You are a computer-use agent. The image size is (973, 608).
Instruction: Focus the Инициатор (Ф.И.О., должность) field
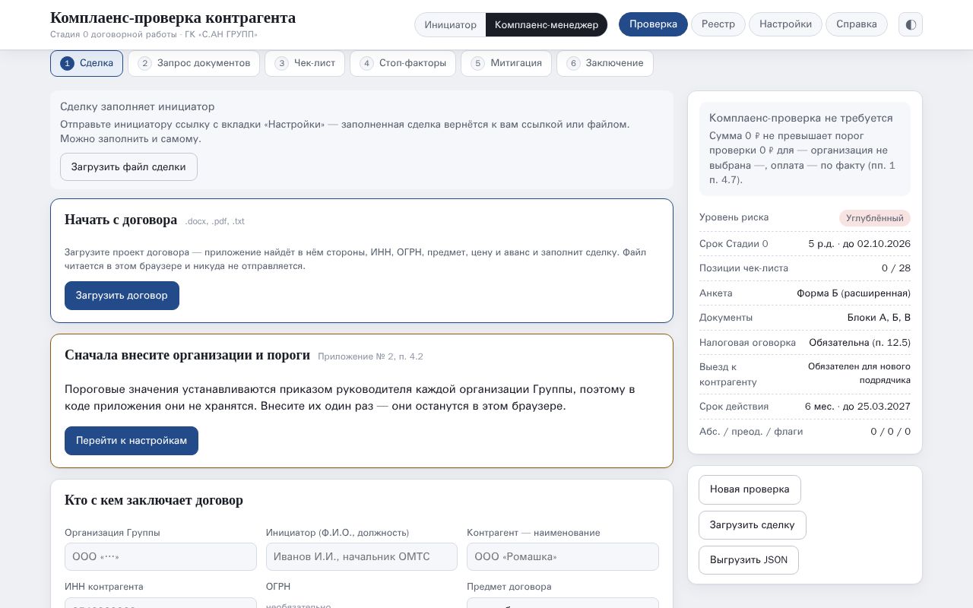(x=362, y=556)
